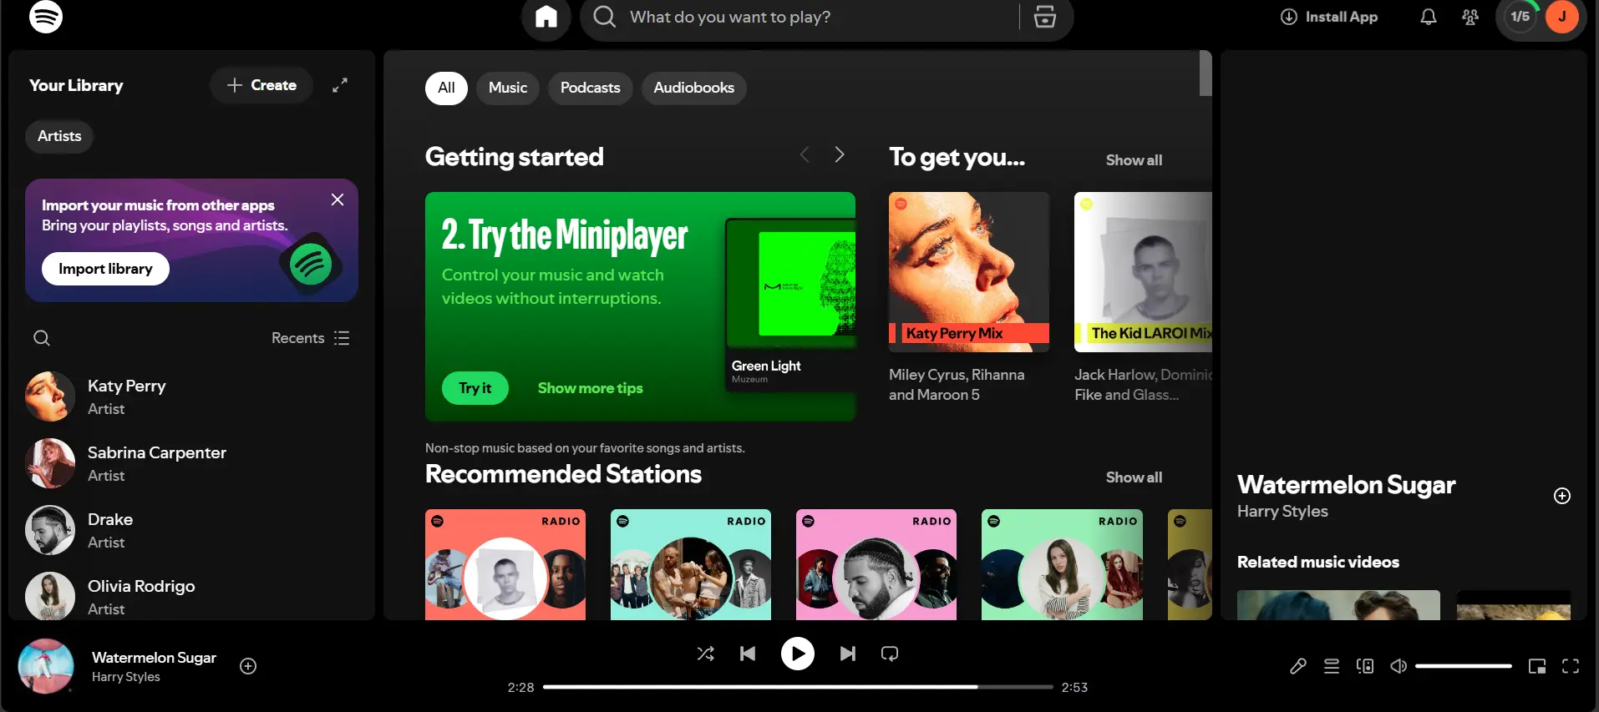
Task: Select the Audiobooks filter chip
Action: [694, 88]
